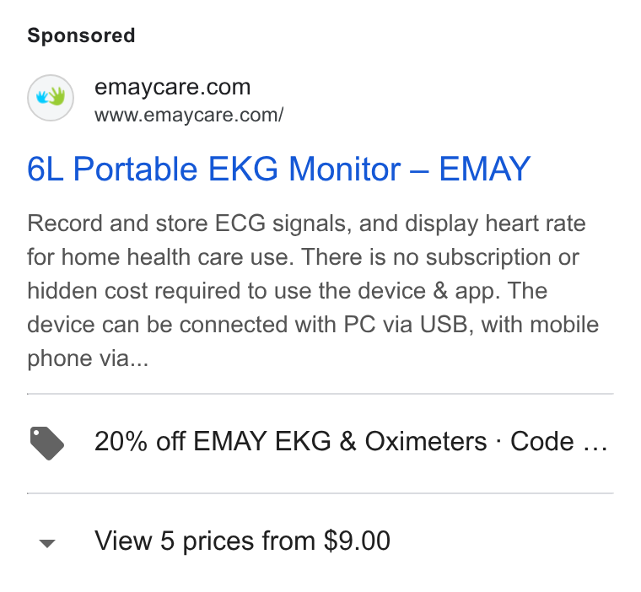Viewport: 641px width, 592px height.
Task: Open the www.emaycare.com/ display URL
Action: tap(189, 115)
